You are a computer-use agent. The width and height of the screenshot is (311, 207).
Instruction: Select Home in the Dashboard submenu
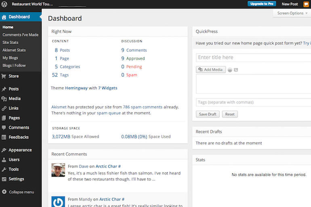tap(8, 27)
